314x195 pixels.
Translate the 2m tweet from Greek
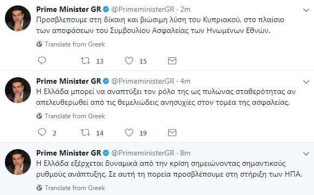71,44
